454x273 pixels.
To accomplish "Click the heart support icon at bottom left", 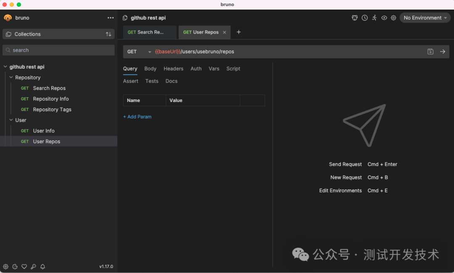I will pyautogui.click(x=24, y=266).
